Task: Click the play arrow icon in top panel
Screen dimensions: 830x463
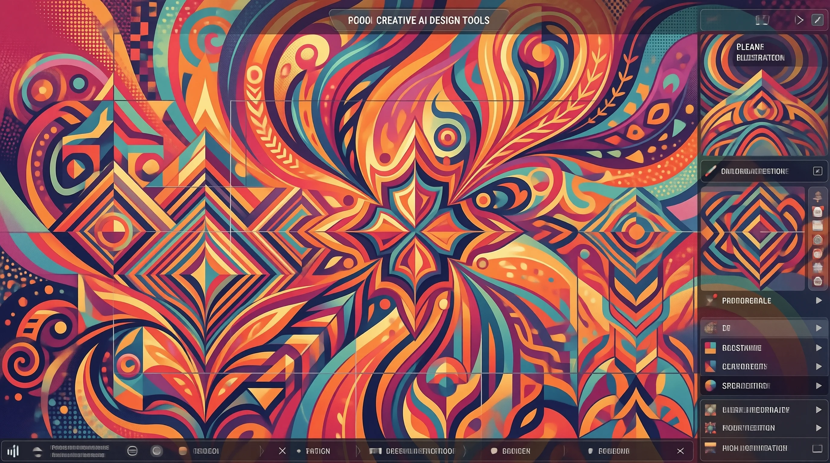Action: coord(799,20)
